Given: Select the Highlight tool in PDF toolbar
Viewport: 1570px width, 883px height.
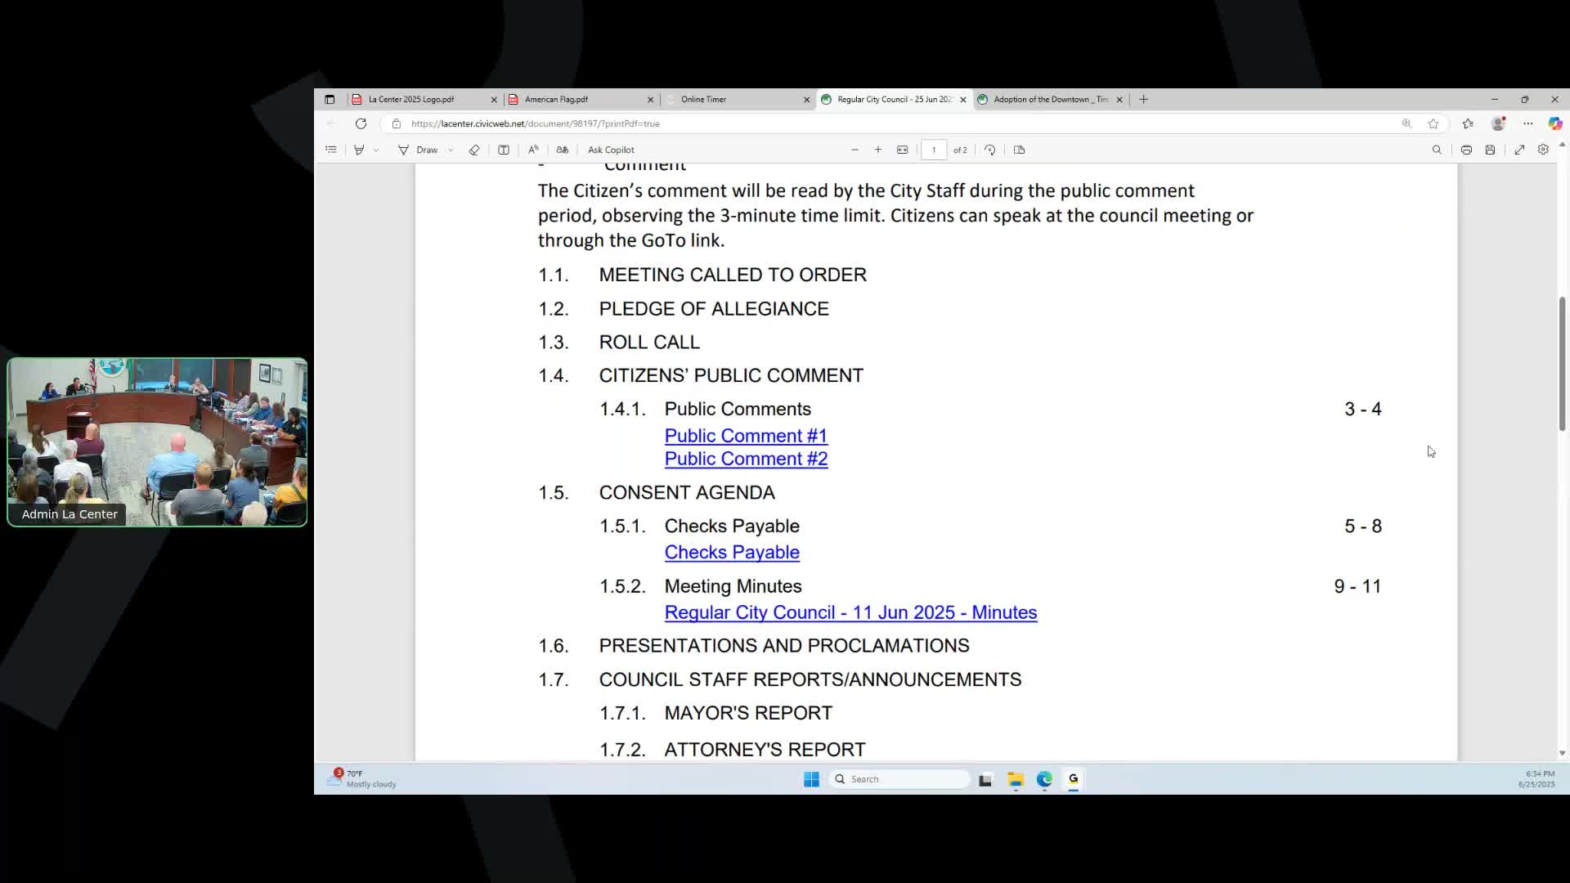Looking at the screenshot, I should click(359, 150).
